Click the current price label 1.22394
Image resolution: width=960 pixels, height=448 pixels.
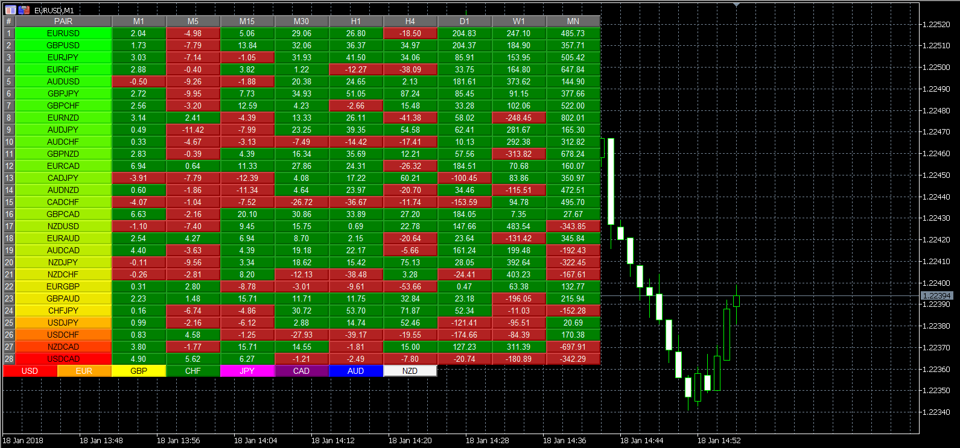937,295
